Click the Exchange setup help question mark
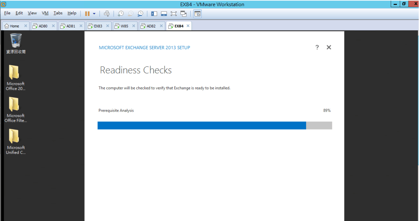Image resolution: width=419 pixels, height=221 pixels. pyautogui.click(x=317, y=48)
